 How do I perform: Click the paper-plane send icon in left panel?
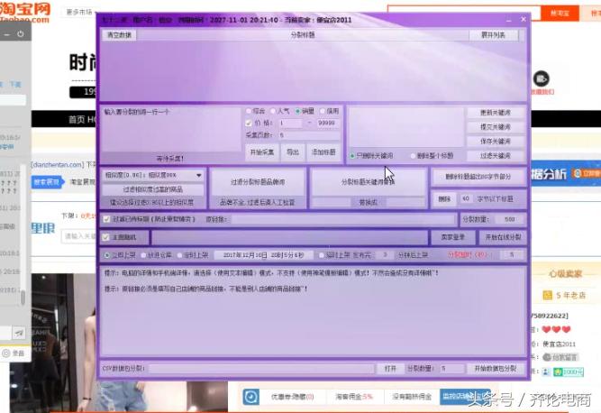[19, 333]
